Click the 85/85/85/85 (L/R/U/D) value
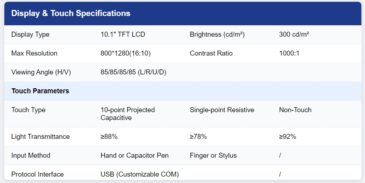 (133, 72)
